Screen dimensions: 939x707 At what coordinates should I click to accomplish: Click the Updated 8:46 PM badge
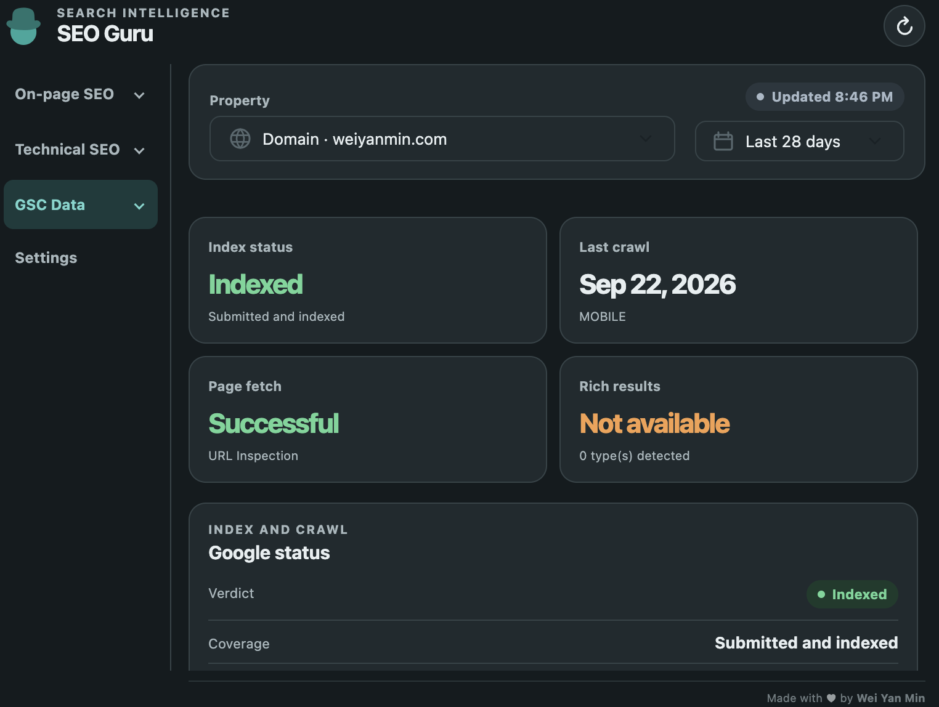point(824,97)
